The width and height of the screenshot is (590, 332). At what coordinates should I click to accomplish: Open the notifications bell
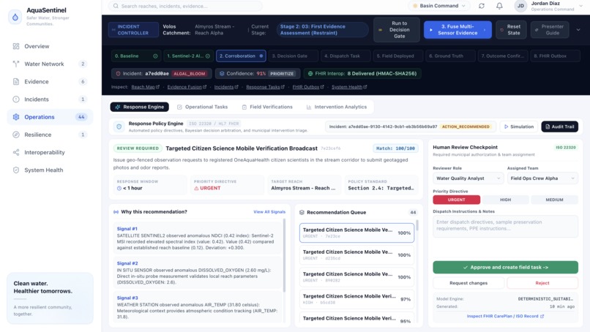[499, 6]
